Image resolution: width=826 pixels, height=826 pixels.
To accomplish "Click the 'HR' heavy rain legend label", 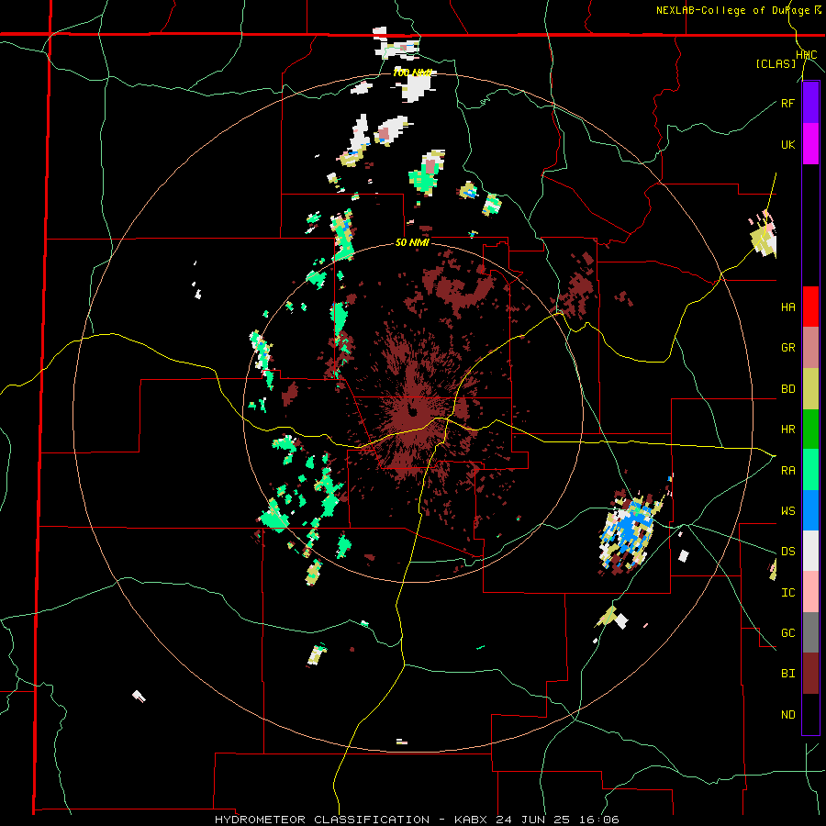I will click(787, 430).
